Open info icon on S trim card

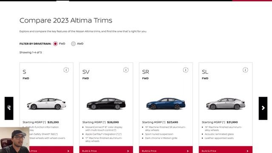click(66, 70)
